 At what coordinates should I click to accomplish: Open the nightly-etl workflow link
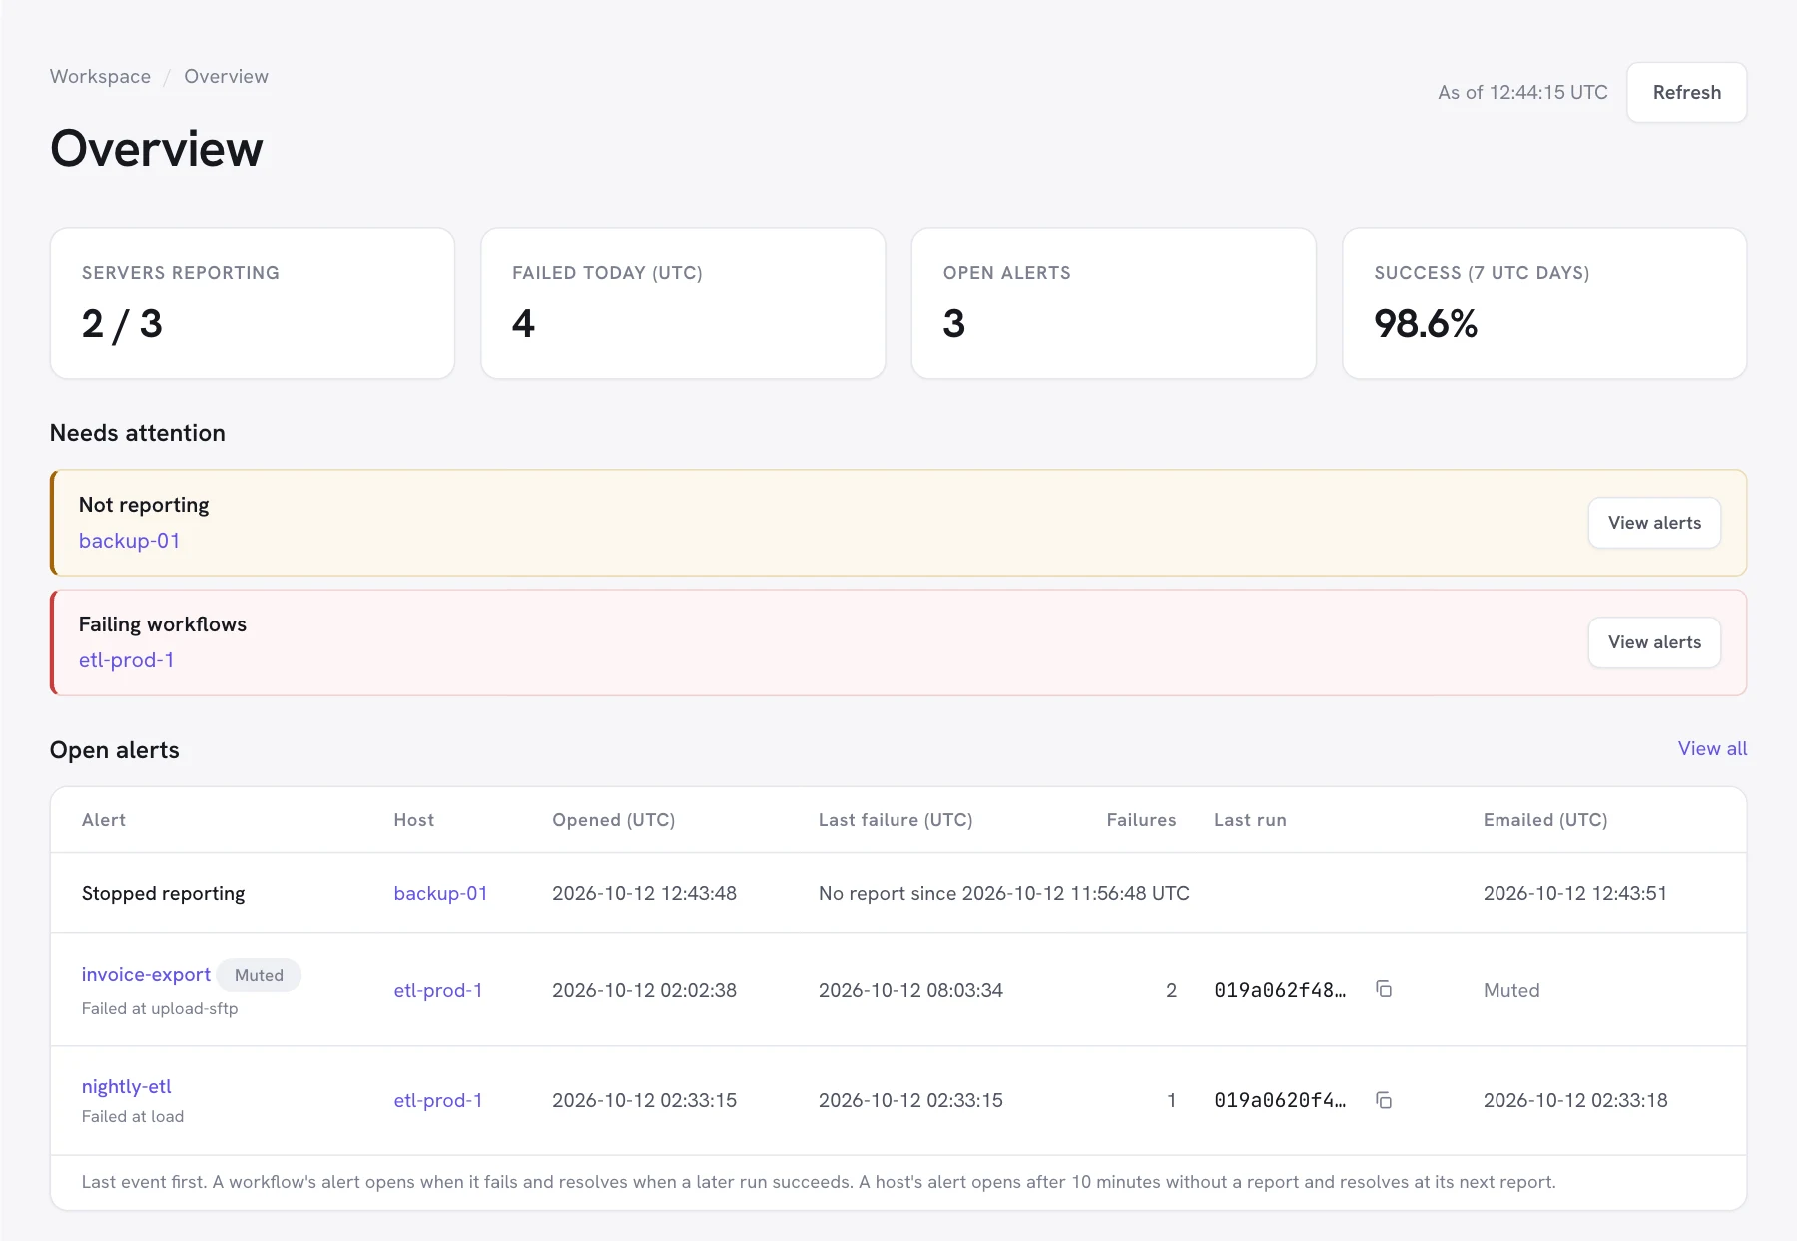126,1086
